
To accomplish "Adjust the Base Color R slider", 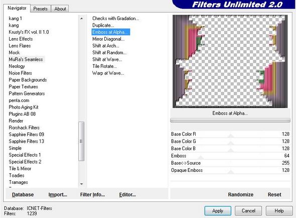I will pyautogui.click(x=230, y=134).
